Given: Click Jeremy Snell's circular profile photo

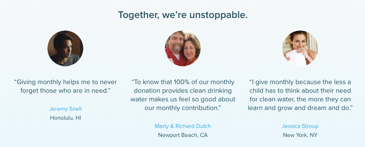Looking at the screenshot, I should pos(65,49).
